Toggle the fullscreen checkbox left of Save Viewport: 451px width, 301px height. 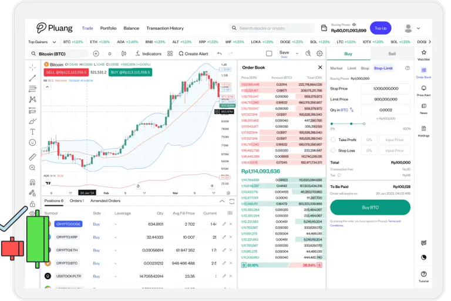[x=269, y=53]
